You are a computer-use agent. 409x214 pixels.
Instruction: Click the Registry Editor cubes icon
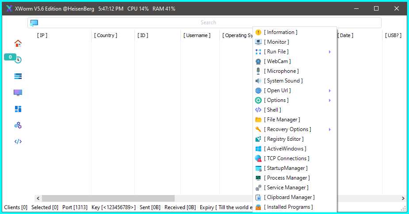(x=258, y=139)
